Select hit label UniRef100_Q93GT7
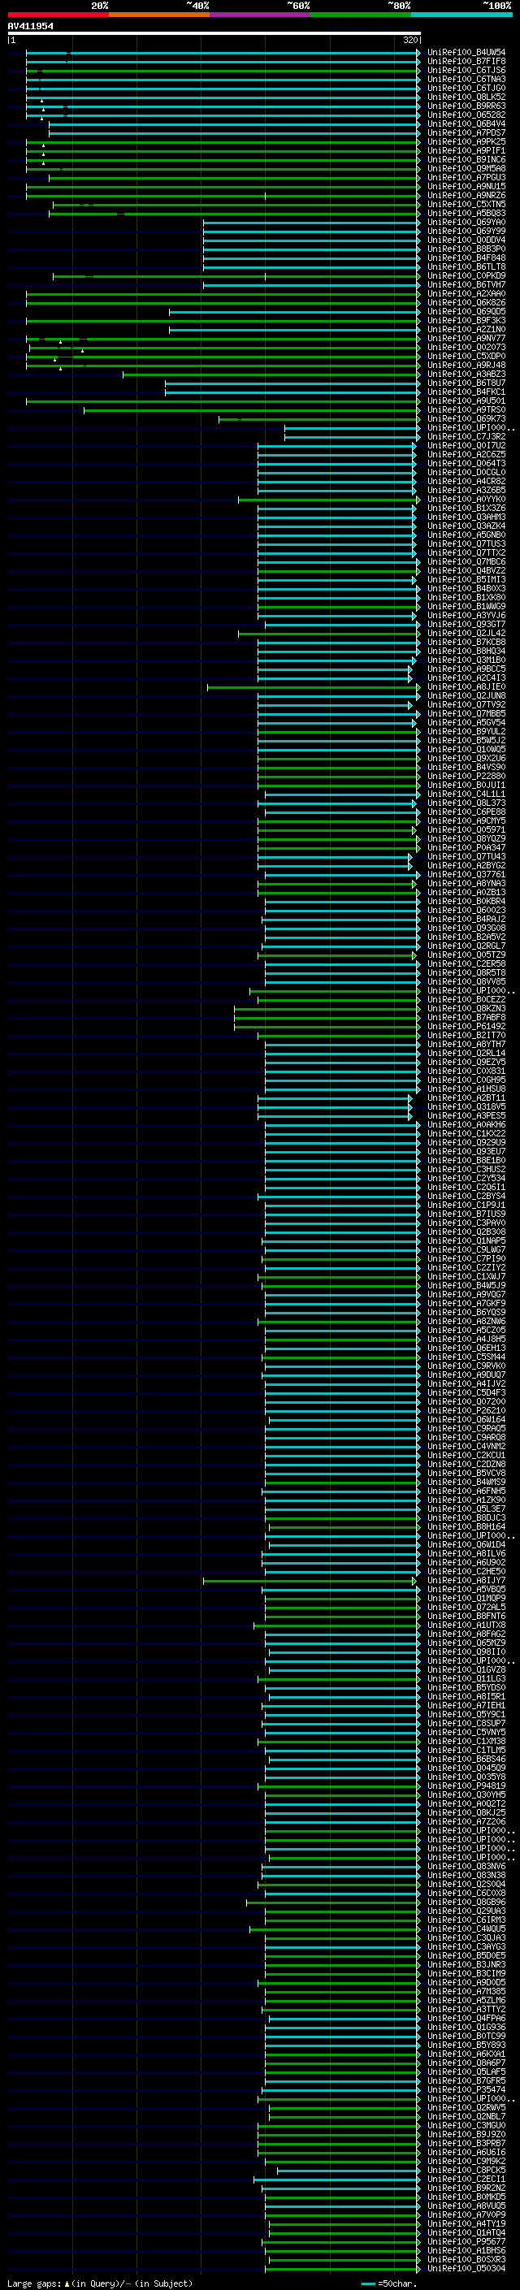Image resolution: width=520 pixels, height=2290 pixels. pyautogui.click(x=466, y=624)
